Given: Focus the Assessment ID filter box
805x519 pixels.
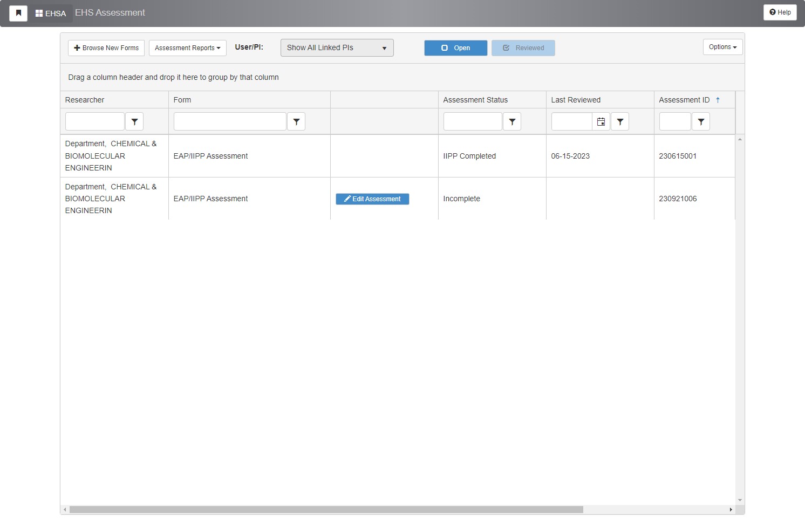Looking at the screenshot, I should [675, 122].
